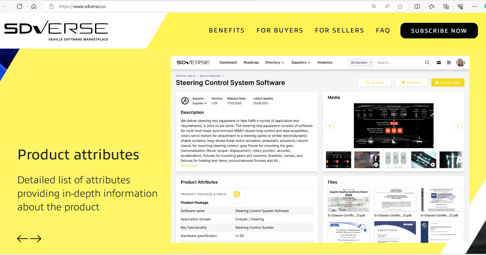Image resolution: width=486 pixels, height=255 pixels.
Task: Click the Read more link
Action: 189,166
